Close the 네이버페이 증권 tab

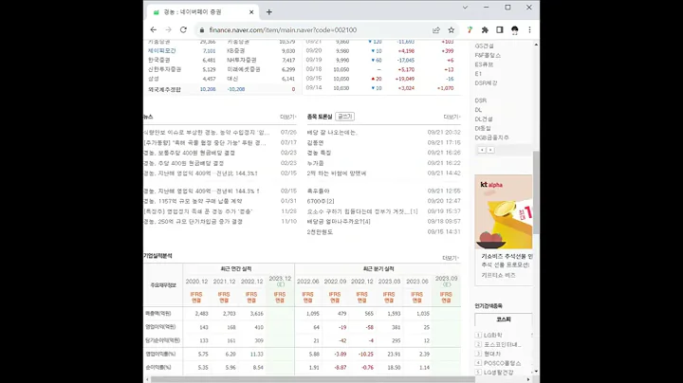251,12
